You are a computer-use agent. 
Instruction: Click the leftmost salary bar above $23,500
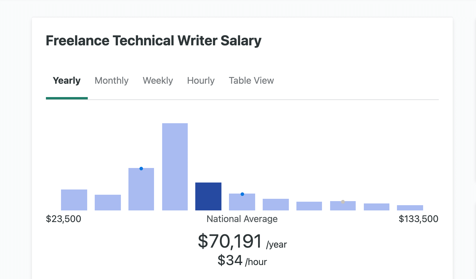(x=74, y=200)
